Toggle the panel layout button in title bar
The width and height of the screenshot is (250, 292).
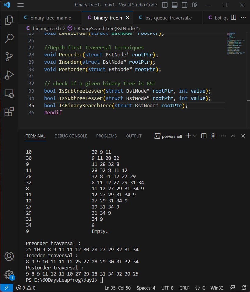(175, 5)
